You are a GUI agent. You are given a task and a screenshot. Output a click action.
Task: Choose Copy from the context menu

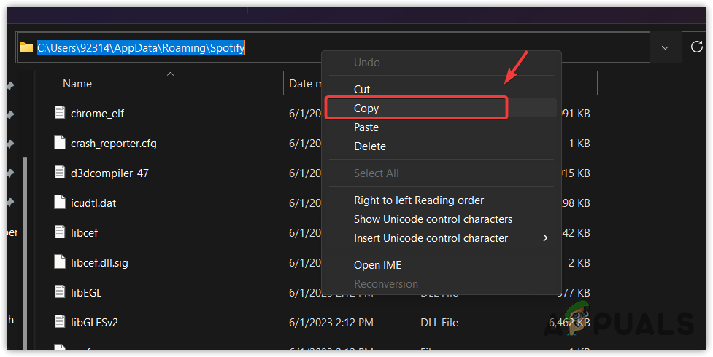click(x=366, y=108)
